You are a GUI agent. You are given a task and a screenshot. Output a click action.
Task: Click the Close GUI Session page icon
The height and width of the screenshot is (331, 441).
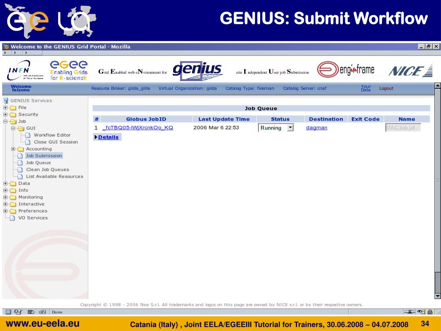click(28, 142)
